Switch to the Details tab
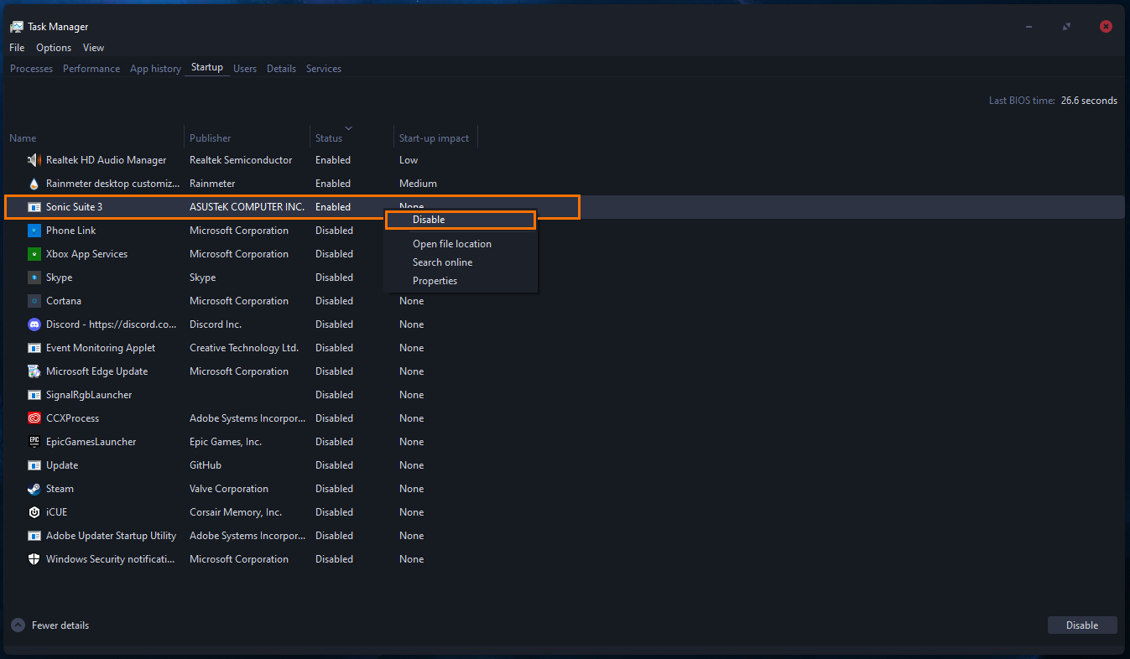1130x659 pixels. [x=281, y=69]
